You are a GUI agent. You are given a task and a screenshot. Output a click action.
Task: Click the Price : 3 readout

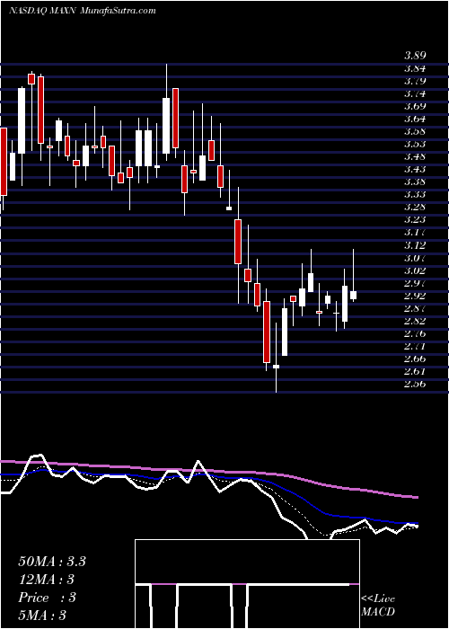tap(47, 598)
